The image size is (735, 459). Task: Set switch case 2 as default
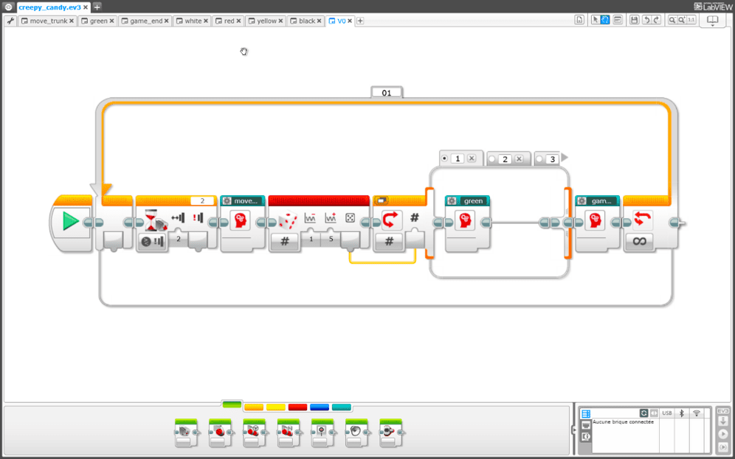492,159
